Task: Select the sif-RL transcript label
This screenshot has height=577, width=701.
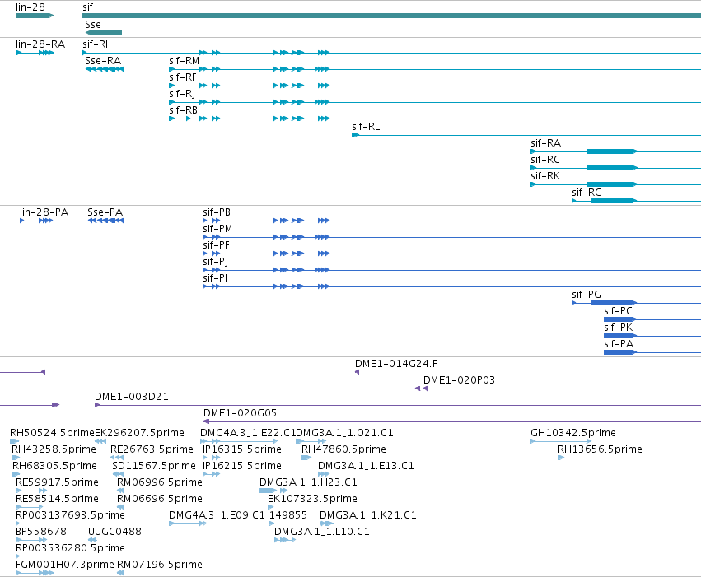Action: [x=366, y=127]
